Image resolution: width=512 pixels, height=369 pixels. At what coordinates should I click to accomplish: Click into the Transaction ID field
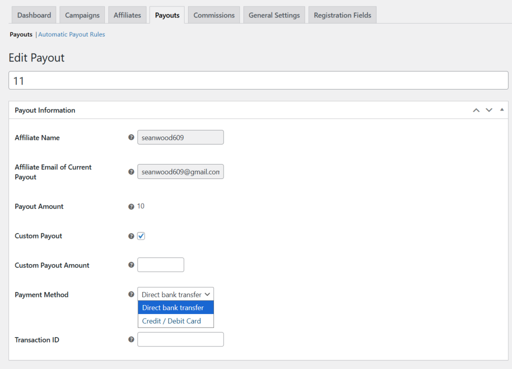point(180,339)
